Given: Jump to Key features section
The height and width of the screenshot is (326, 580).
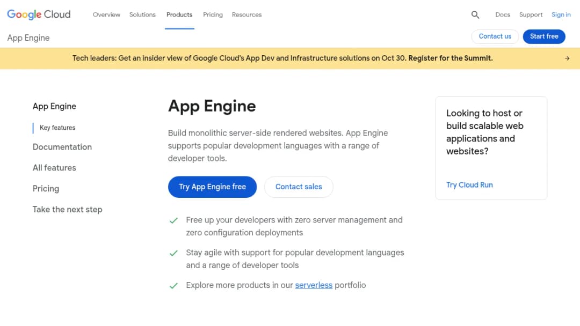Looking at the screenshot, I should pyautogui.click(x=57, y=128).
